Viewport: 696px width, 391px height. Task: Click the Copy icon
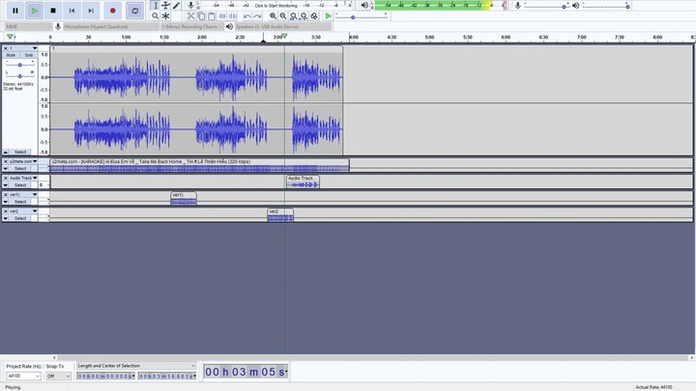201,16
